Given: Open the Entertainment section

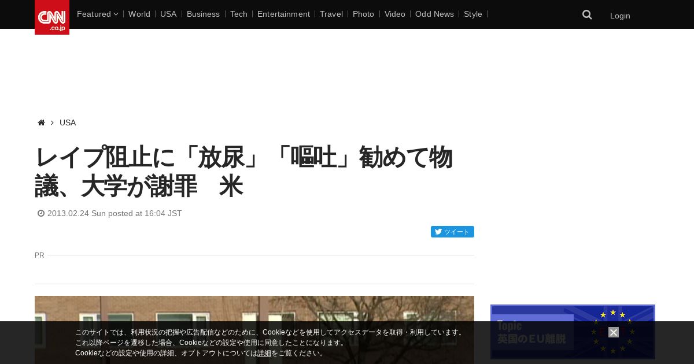Looking at the screenshot, I should click(283, 14).
